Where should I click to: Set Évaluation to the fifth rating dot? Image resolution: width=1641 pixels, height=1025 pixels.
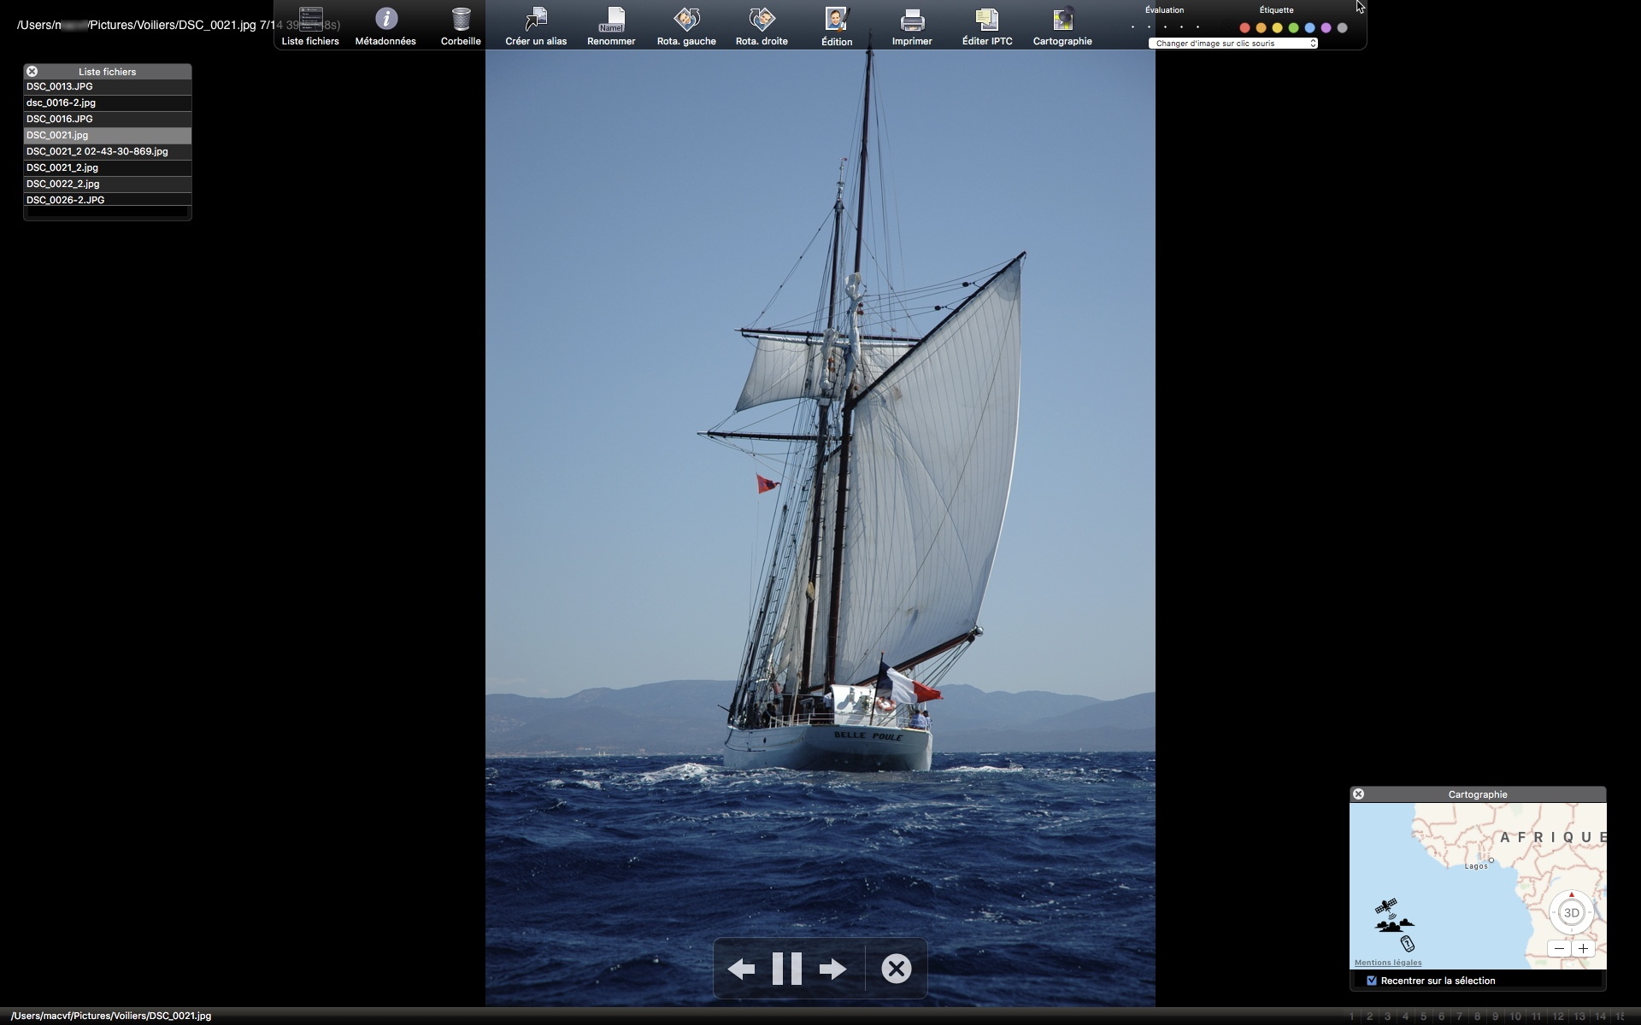point(1197,27)
